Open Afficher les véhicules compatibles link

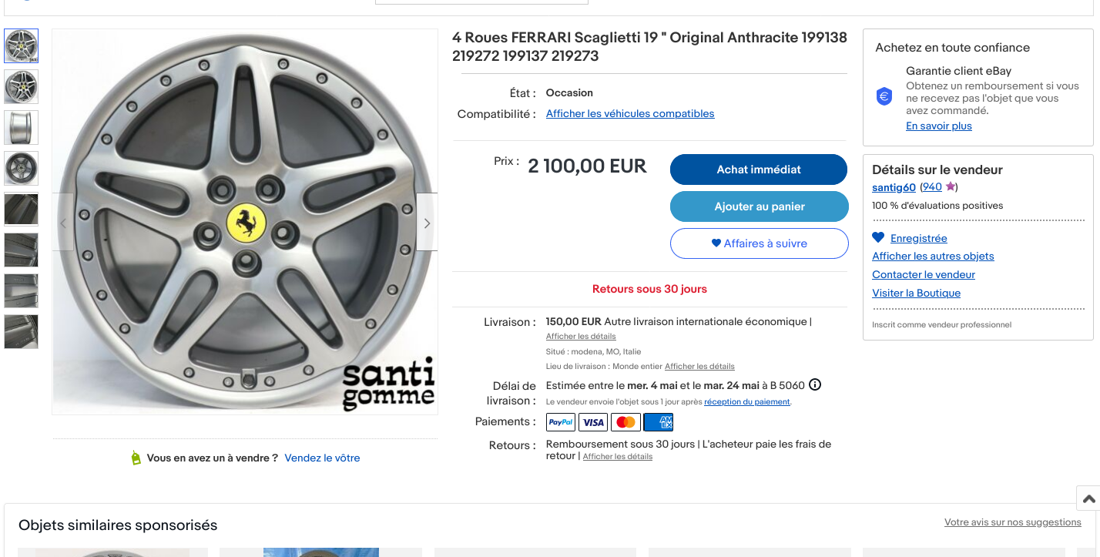pyautogui.click(x=630, y=114)
